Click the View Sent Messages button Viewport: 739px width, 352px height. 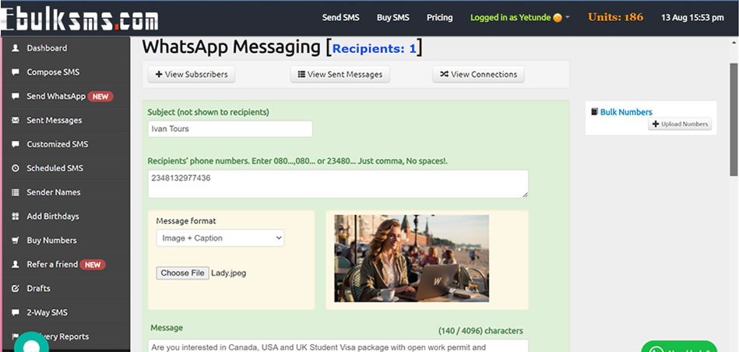(340, 75)
